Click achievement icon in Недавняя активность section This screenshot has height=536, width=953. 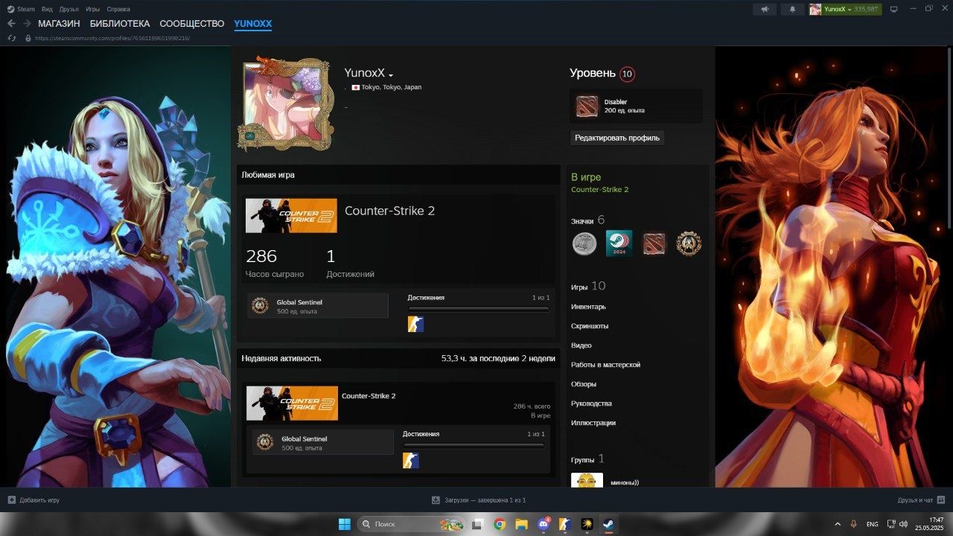coord(411,461)
